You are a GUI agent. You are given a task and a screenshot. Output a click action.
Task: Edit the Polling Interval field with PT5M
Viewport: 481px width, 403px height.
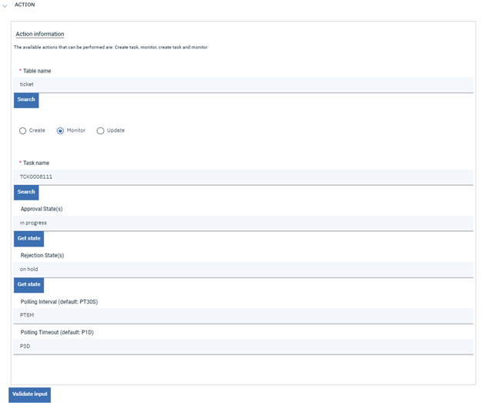243,315
